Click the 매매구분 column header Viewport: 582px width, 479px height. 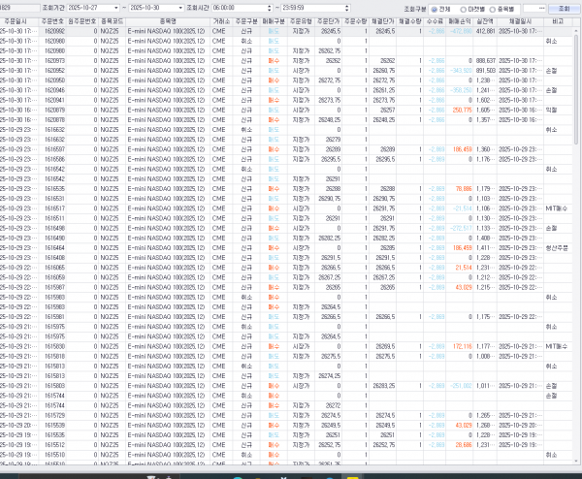pyautogui.click(x=274, y=21)
